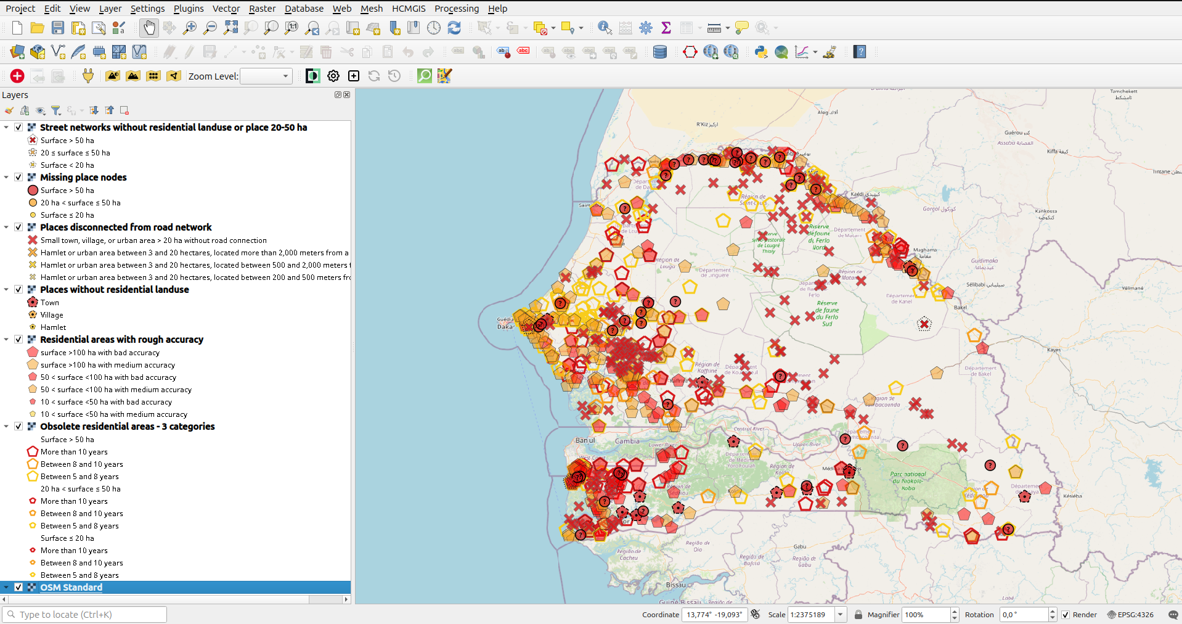Select the Residential areas with rough accuracy layer

click(121, 340)
